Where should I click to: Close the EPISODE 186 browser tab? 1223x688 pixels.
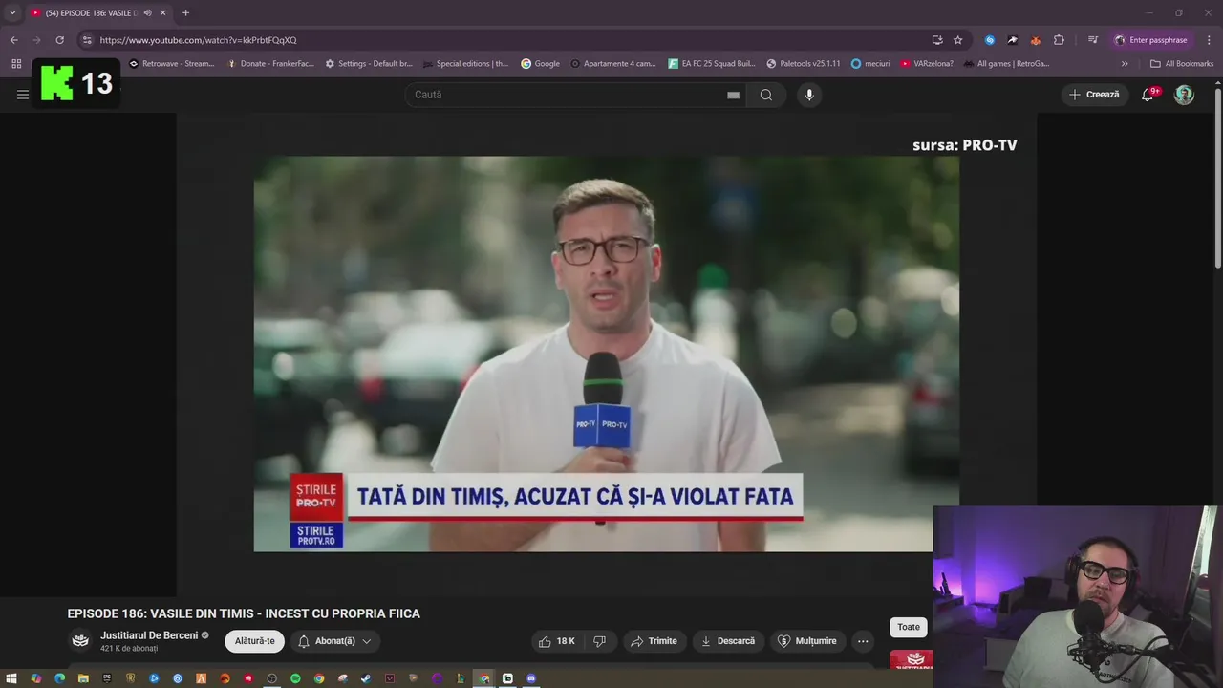click(162, 13)
